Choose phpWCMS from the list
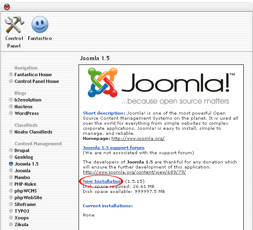This screenshot has height=230, width=253. coord(26,191)
